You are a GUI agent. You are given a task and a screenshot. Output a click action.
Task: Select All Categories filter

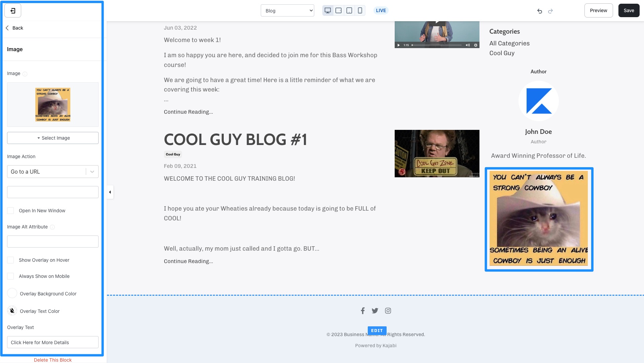pyautogui.click(x=509, y=43)
